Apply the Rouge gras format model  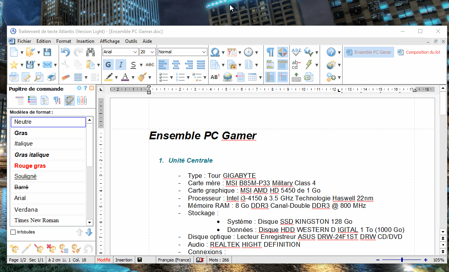tap(48, 166)
